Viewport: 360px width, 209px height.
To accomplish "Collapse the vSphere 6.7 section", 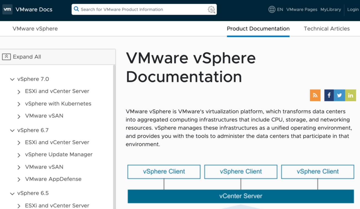I will pyautogui.click(x=12, y=130).
